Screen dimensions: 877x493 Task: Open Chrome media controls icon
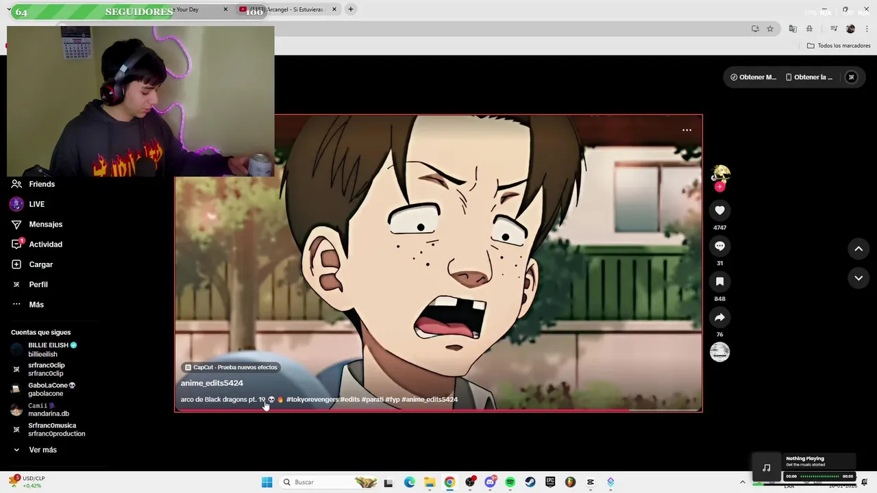coord(834,29)
